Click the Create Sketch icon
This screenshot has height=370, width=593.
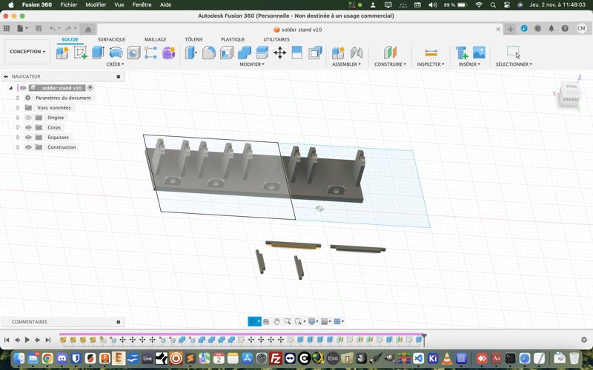(x=80, y=53)
